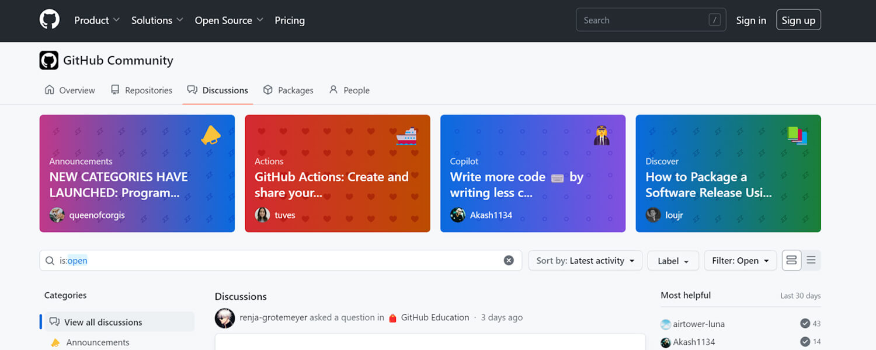876x350 pixels.
Task: Open Akash1134's avatar in Most helpful list
Action: pos(666,342)
